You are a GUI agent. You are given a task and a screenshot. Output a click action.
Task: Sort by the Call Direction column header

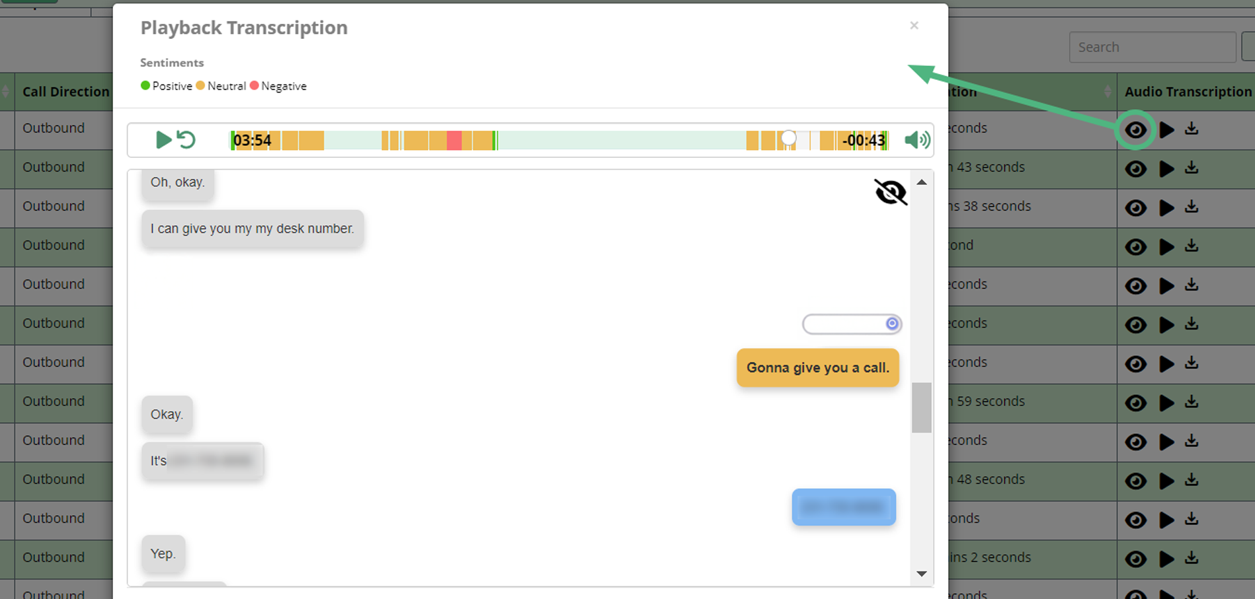[x=65, y=92]
